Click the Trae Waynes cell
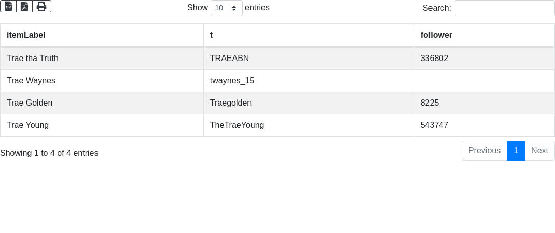The width and height of the screenshot is (555, 233). 31,81
